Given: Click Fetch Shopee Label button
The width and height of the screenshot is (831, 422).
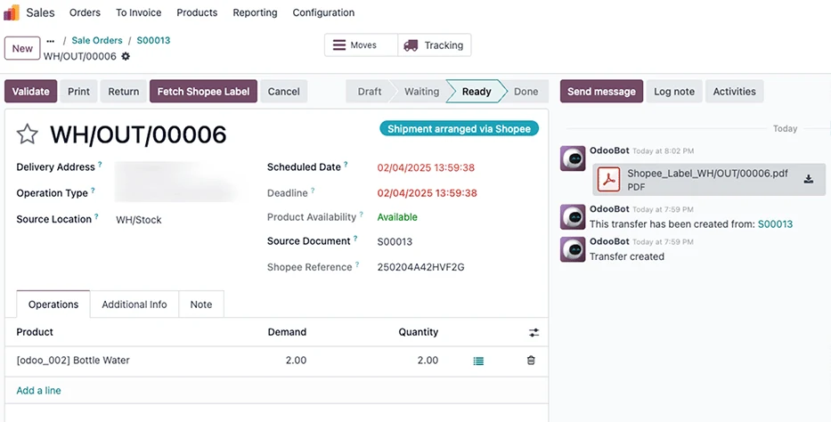Looking at the screenshot, I should tap(203, 91).
